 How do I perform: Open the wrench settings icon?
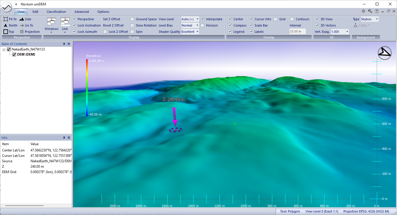[x=370, y=11]
